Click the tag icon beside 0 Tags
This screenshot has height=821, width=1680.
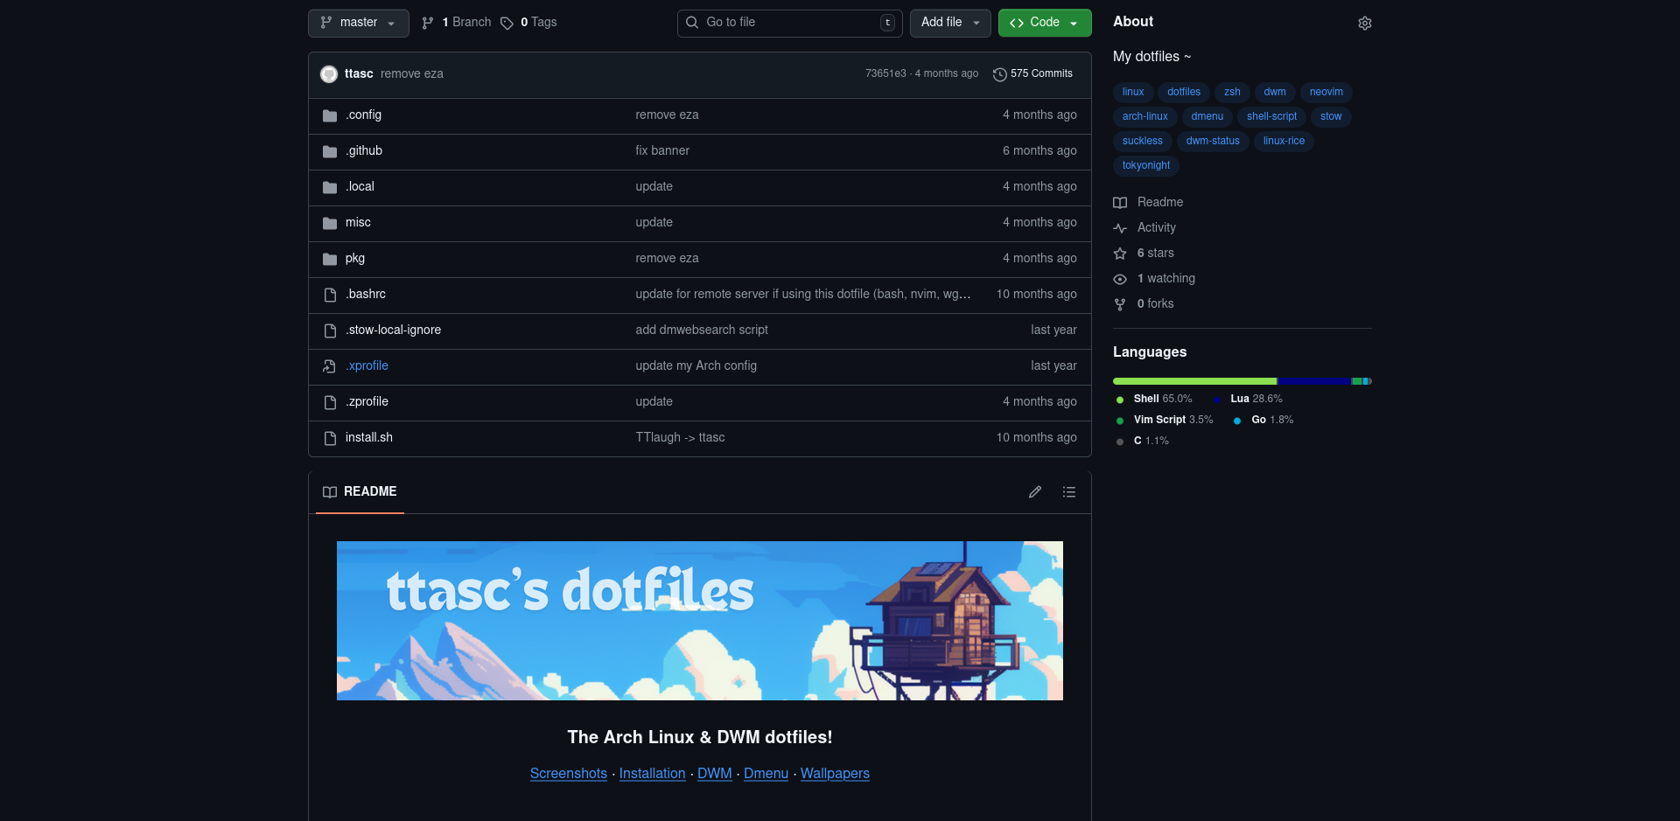tap(507, 23)
